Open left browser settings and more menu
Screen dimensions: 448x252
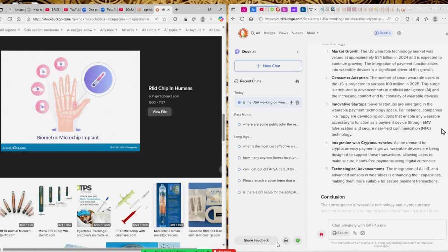(212, 19)
